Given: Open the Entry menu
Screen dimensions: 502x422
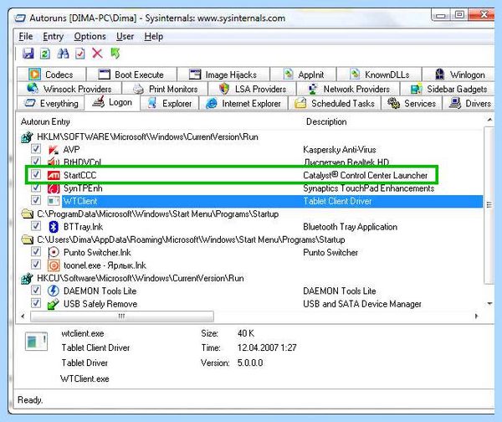Looking at the screenshot, I should [54, 37].
